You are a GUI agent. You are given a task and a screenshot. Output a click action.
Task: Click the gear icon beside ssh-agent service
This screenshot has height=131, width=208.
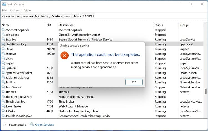3,35
